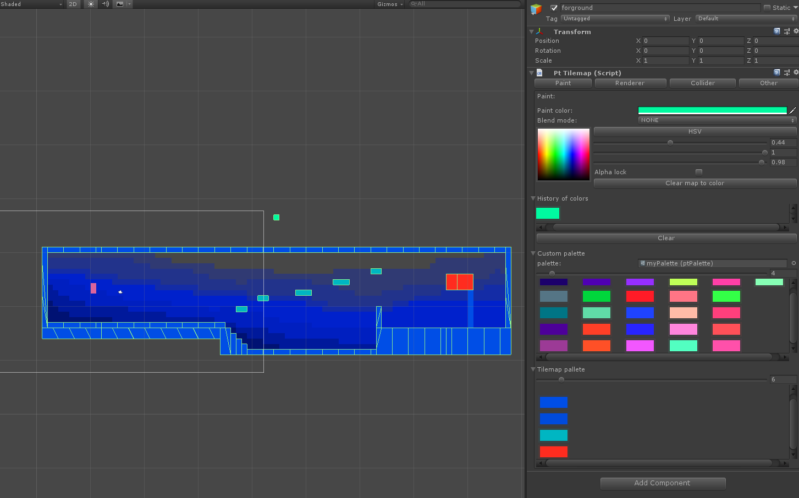Select the red swatch in Tilemap pallete
799x498 pixels.
[553, 452]
